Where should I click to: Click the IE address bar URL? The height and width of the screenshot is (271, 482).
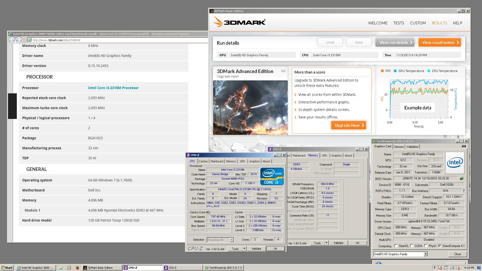[x=56, y=40]
